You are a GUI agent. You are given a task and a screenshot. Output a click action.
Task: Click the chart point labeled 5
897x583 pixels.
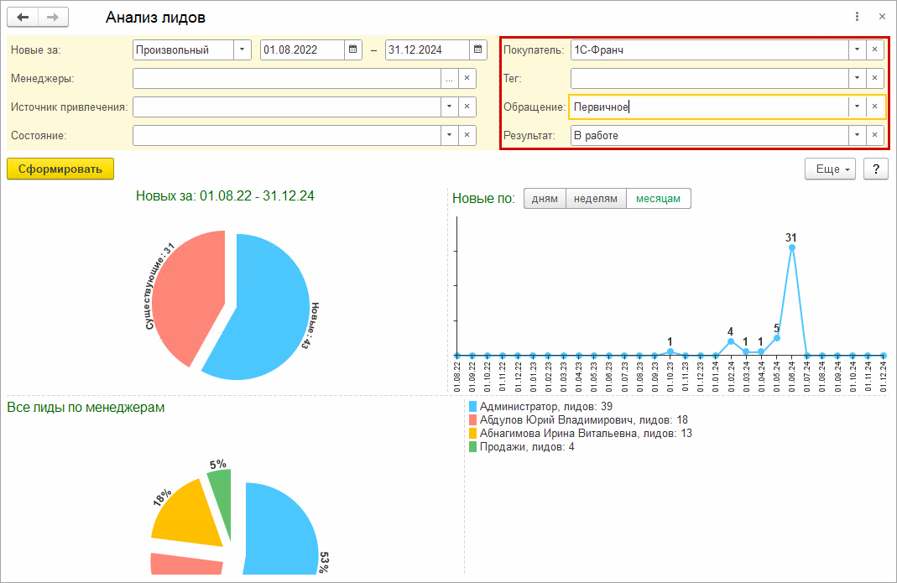[x=777, y=338]
